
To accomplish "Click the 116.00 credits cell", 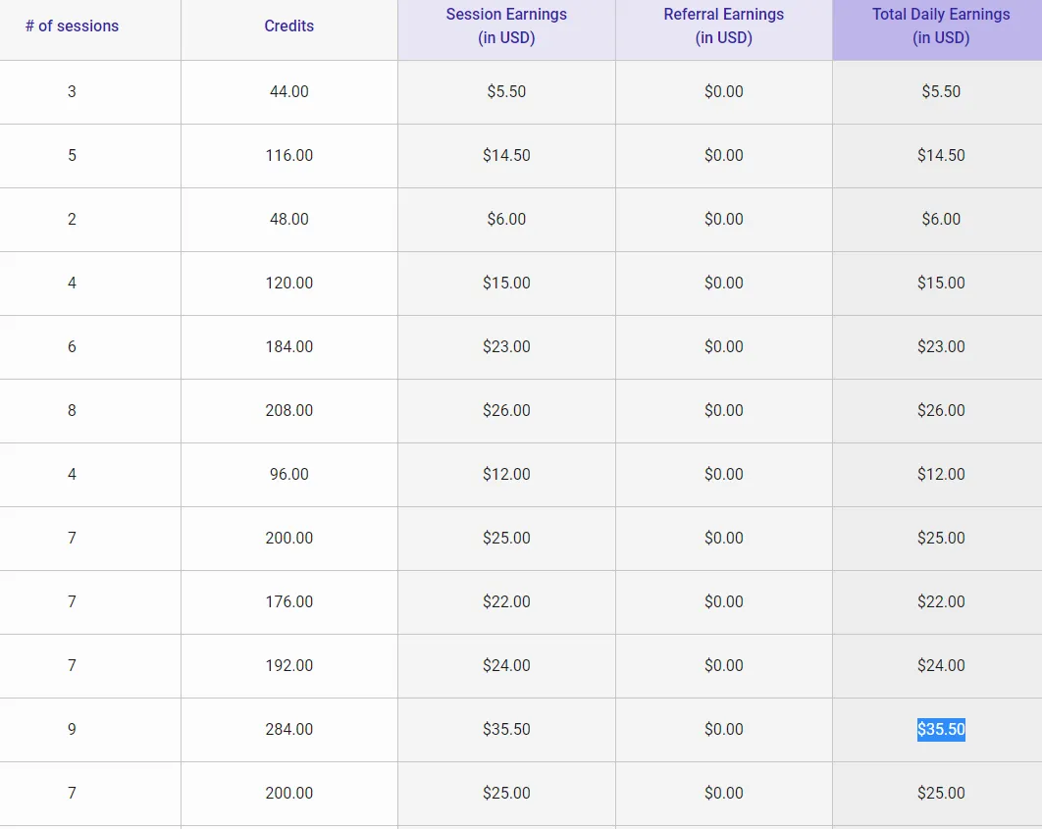I will pos(289,155).
